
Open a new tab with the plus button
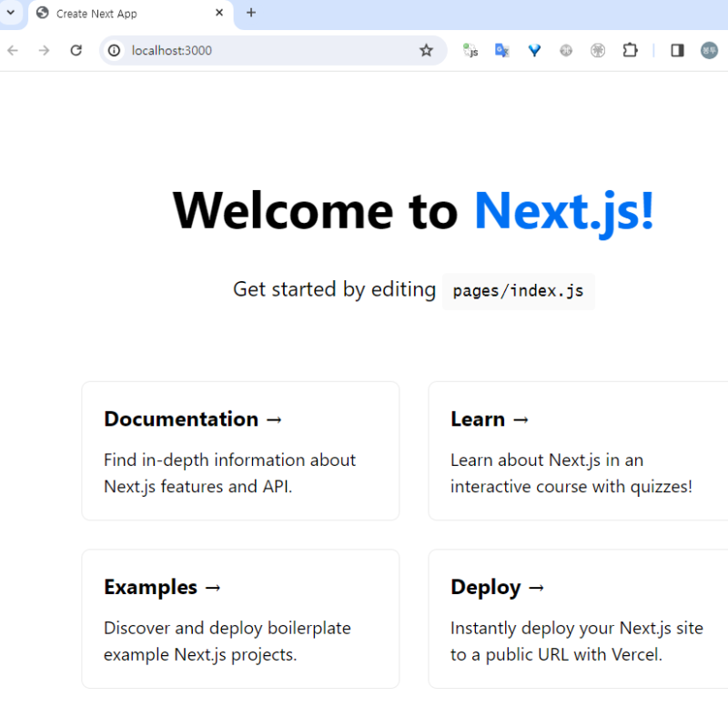251,13
